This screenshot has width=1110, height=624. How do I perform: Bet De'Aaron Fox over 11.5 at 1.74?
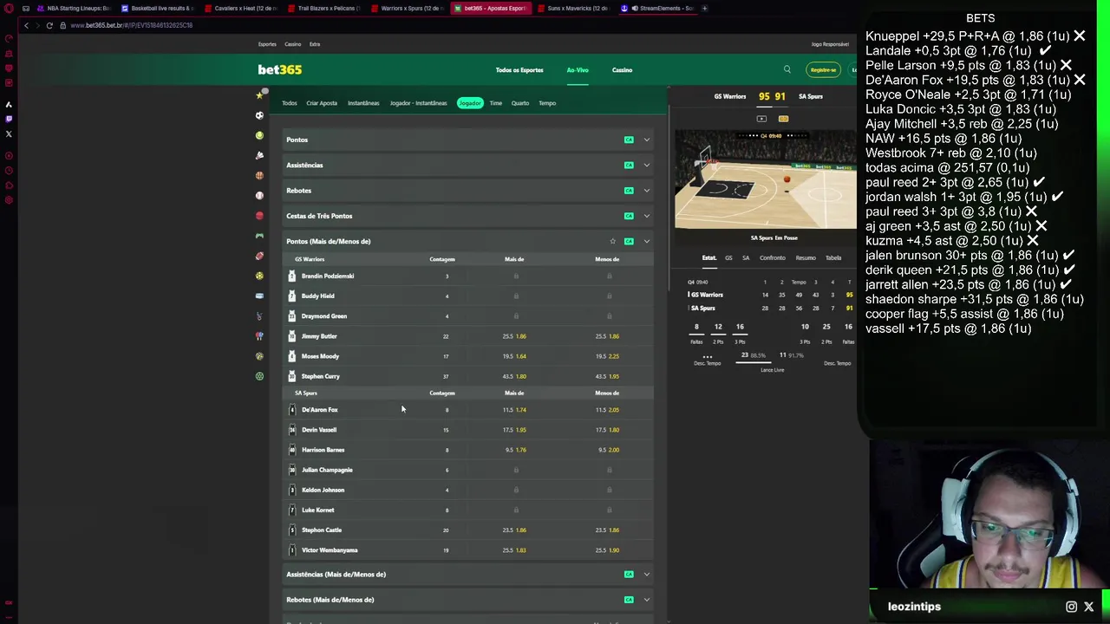(515, 410)
